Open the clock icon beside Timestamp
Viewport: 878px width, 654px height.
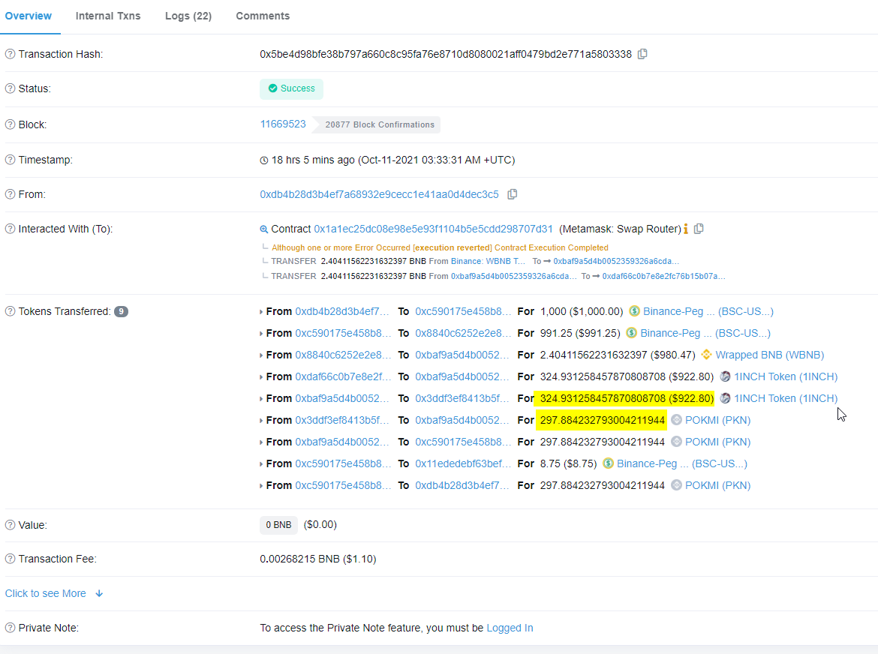(263, 160)
